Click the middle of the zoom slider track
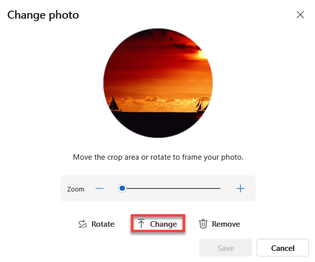 [x=171, y=188]
